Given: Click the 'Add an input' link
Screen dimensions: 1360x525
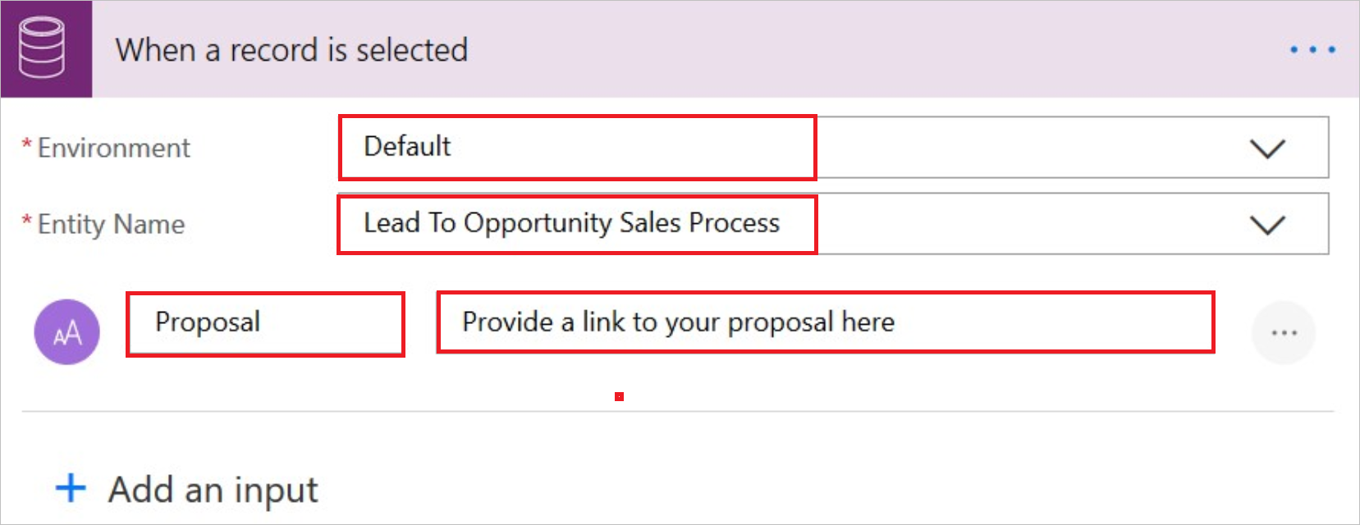Looking at the screenshot, I should click(x=213, y=490).
